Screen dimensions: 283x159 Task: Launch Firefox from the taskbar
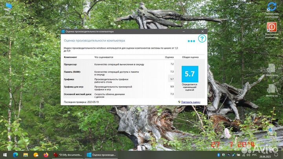[46, 155]
